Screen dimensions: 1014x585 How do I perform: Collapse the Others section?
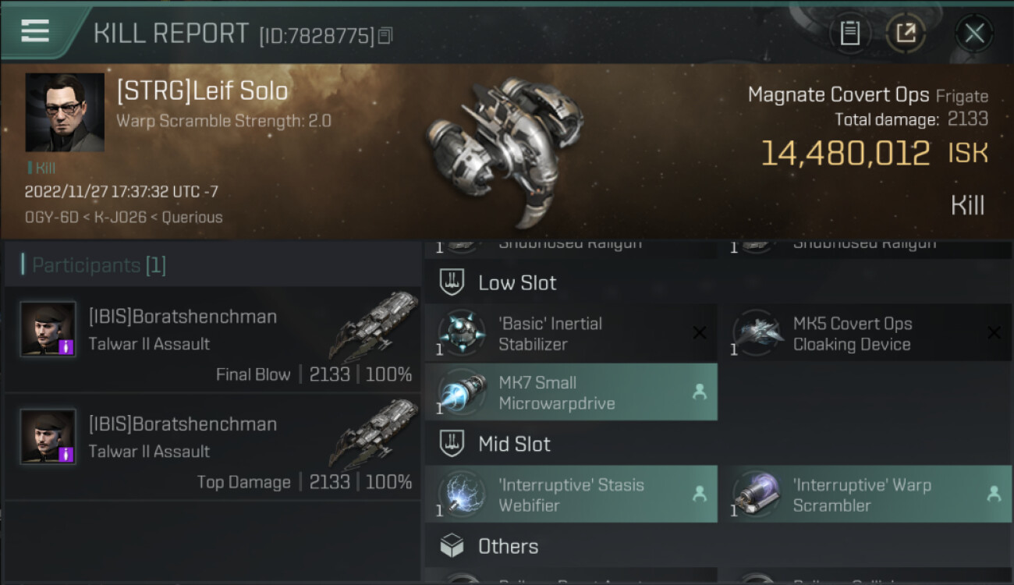pyautogui.click(x=508, y=546)
